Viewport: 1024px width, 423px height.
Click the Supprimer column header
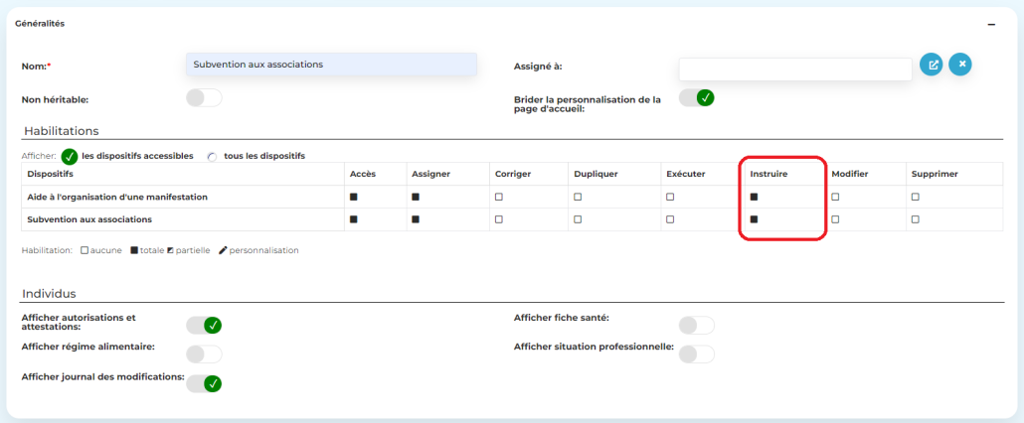tap(935, 174)
